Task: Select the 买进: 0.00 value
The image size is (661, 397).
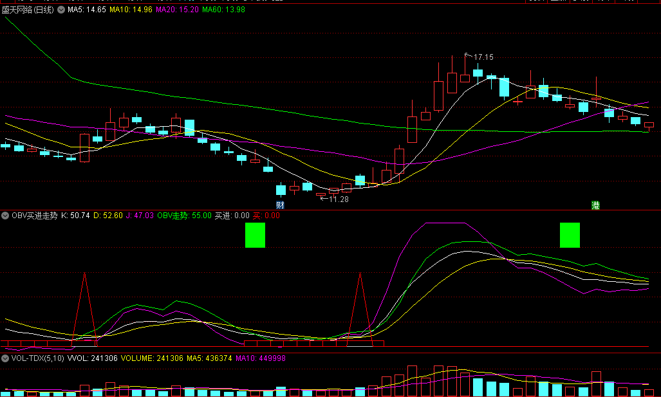Action: coord(232,216)
